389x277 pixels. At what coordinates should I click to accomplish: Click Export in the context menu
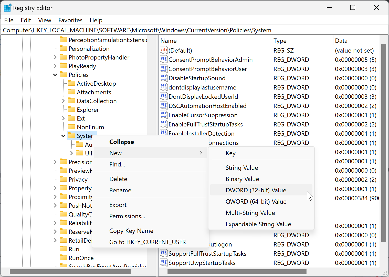coord(150,205)
